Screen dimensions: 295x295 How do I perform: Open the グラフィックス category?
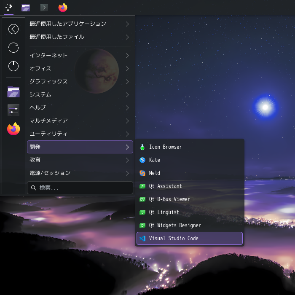click(x=80, y=82)
